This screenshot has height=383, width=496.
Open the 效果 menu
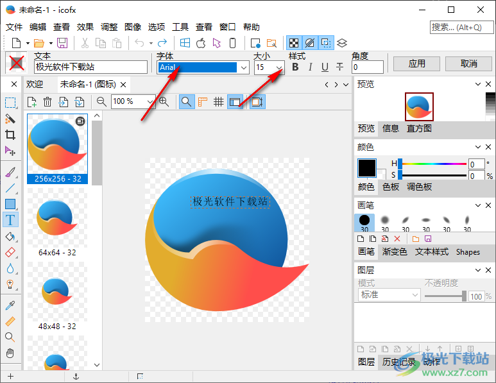tap(85, 27)
